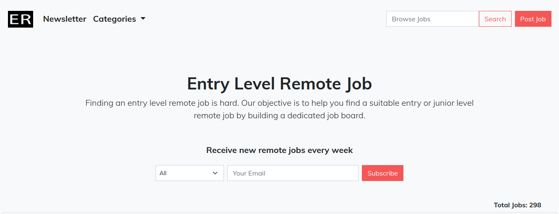559x214 pixels.
Task: Click the Post Job button
Action: [533, 19]
